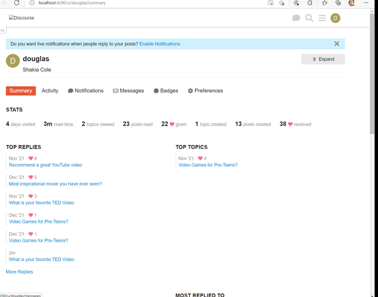The height and width of the screenshot is (297, 378).
Task: Open the Nov '21 TED Video reply with 3 likes
Action: coord(42,203)
